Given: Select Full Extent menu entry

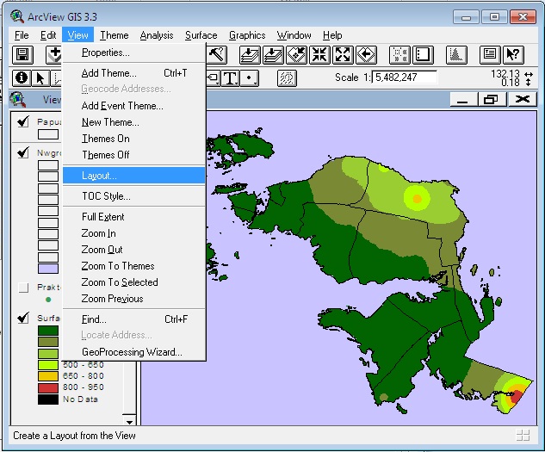Looking at the screenshot, I should [x=134, y=217].
